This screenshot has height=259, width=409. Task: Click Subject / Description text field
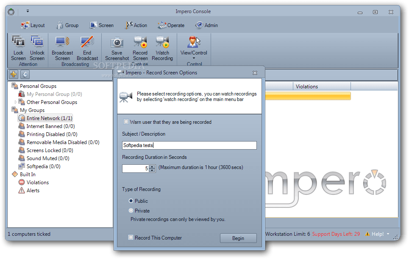189,145
